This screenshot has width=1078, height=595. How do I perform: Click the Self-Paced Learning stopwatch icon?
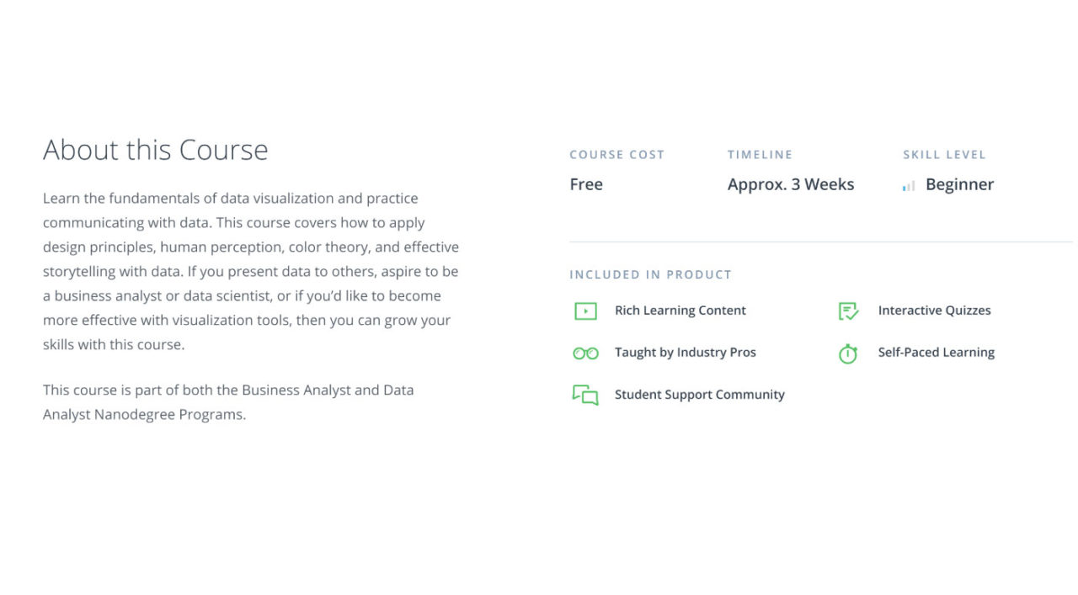pyautogui.click(x=848, y=353)
